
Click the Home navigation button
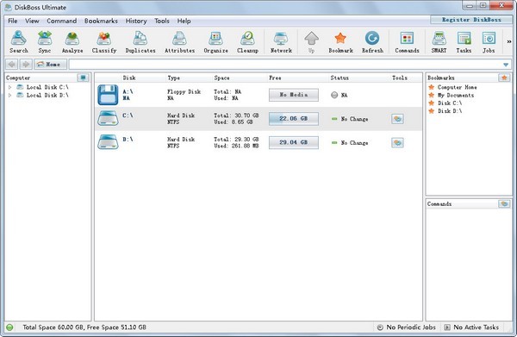[x=51, y=65]
